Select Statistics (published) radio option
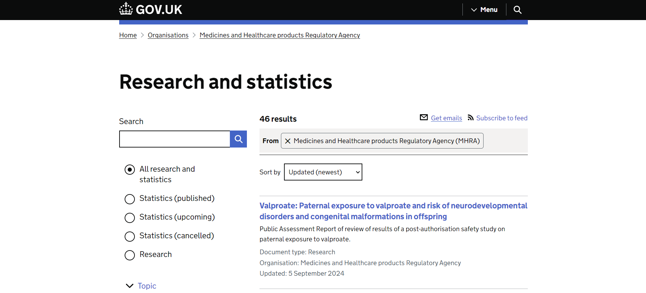This screenshot has height=293, width=646. pos(130,199)
